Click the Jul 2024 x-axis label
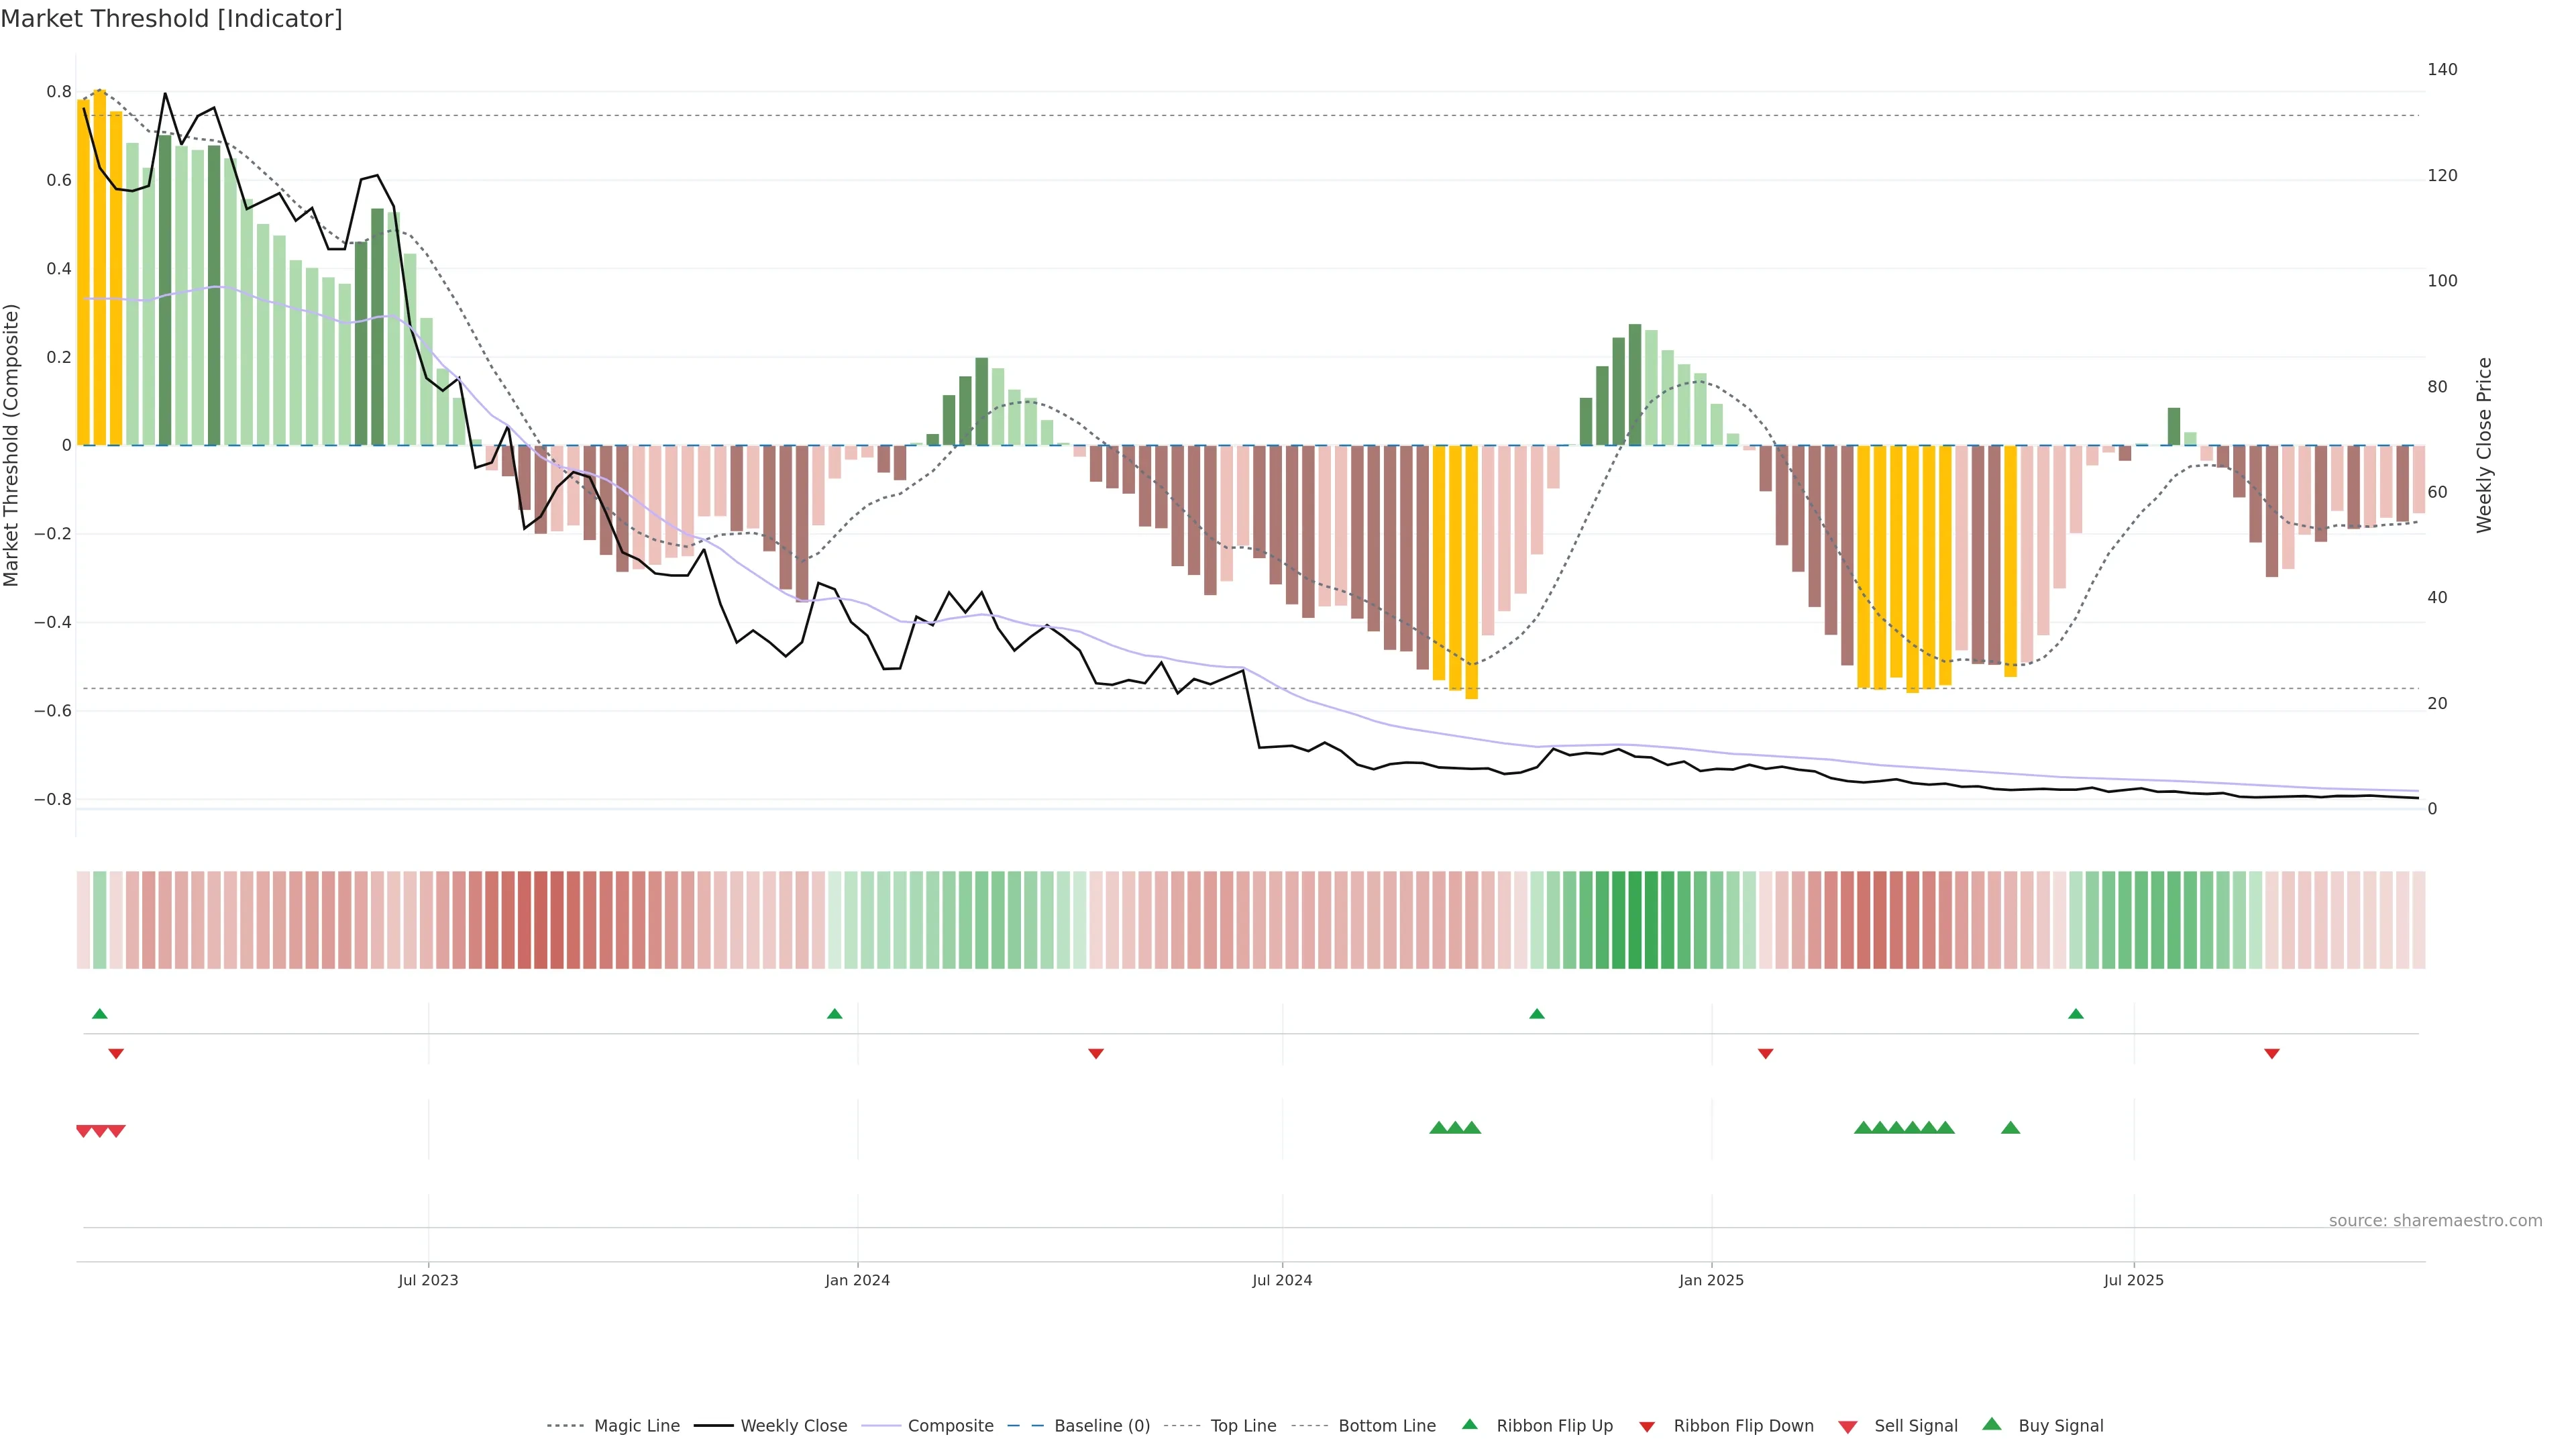Viewport: 2576px width, 1449px height. (x=1282, y=1280)
